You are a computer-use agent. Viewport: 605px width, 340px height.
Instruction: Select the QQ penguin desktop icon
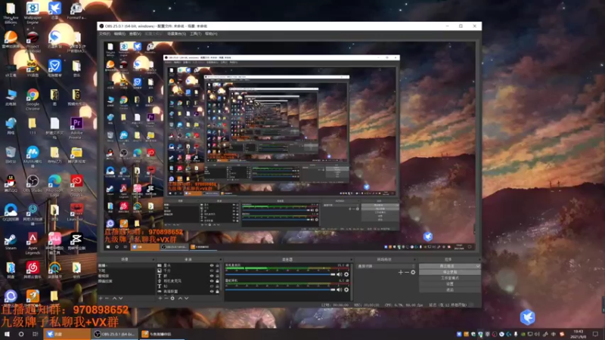point(11,184)
